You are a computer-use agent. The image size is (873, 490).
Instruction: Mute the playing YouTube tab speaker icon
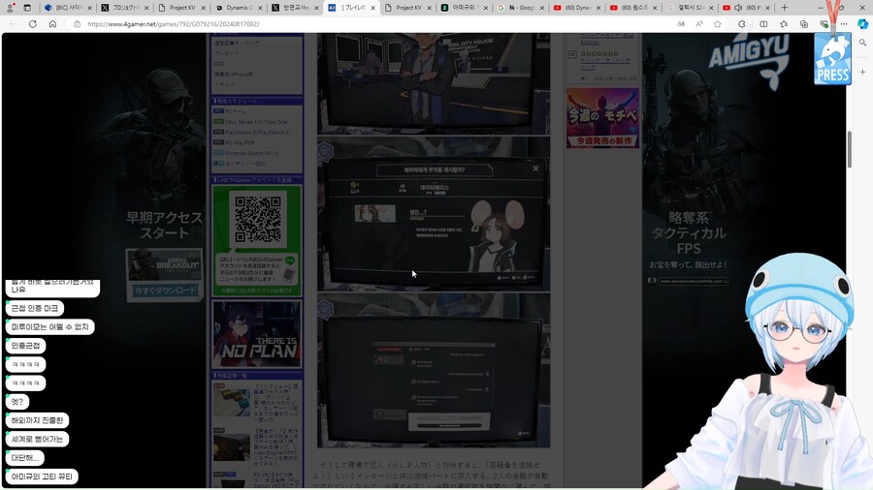tap(737, 8)
